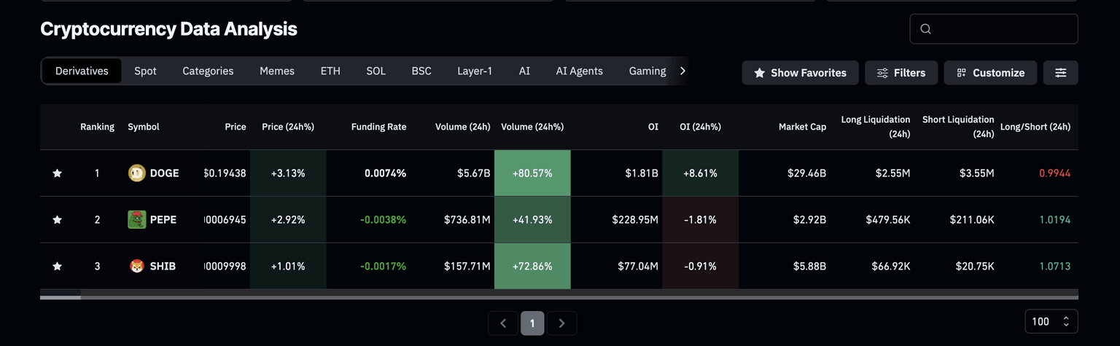Select the AI Agents tab

pyautogui.click(x=579, y=71)
